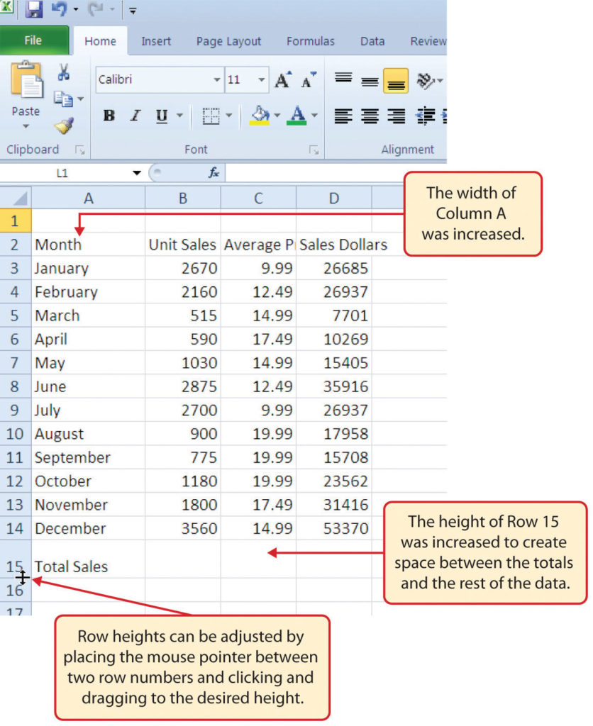The image size is (593, 726).
Task: Open the font size 11 dropdown
Action: (262, 79)
